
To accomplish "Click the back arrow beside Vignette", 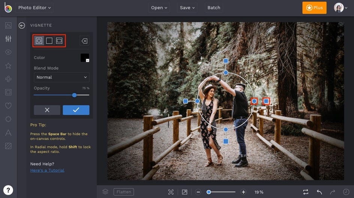I will (22, 25).
